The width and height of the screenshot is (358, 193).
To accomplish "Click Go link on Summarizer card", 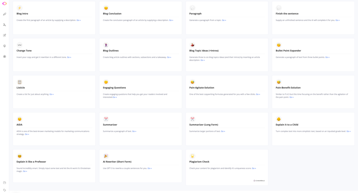I will 134,131.
